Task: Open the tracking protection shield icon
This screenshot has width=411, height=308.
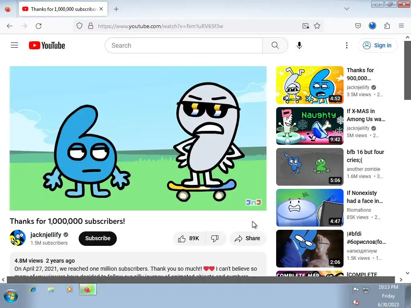Action: pyautogui.click(x=79, y=26)
